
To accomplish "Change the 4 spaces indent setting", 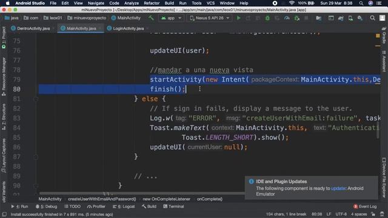I will (x=359, y=214).
